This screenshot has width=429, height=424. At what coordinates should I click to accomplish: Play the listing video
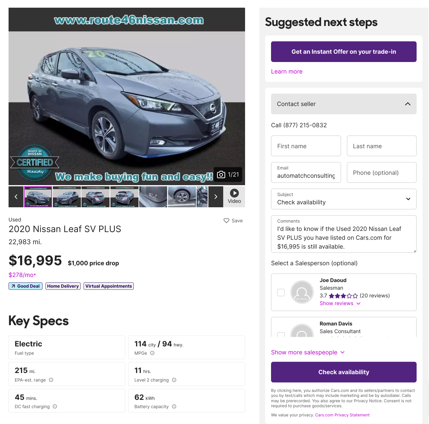tap(234, 197)
